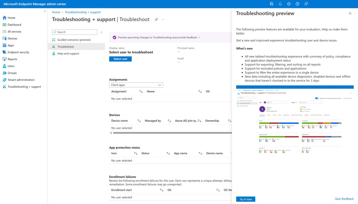Click the Devices icon in the sidebar
358x204 pixels.
[4, 38]
